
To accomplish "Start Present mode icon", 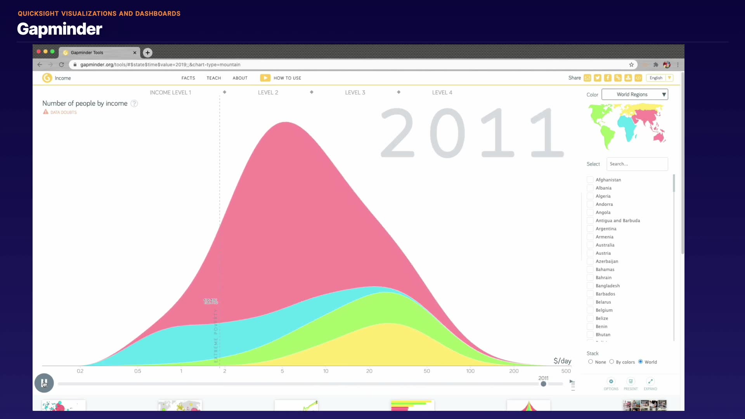I will [631, 382].
